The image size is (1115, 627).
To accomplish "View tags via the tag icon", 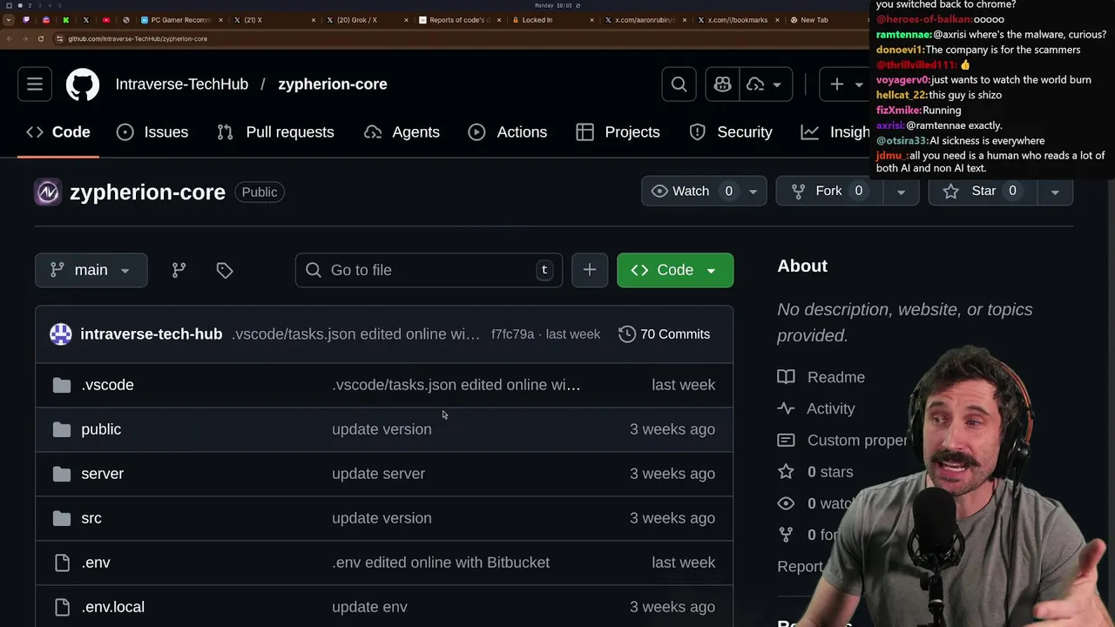I will pyautogui.click(x=225, y=270).
